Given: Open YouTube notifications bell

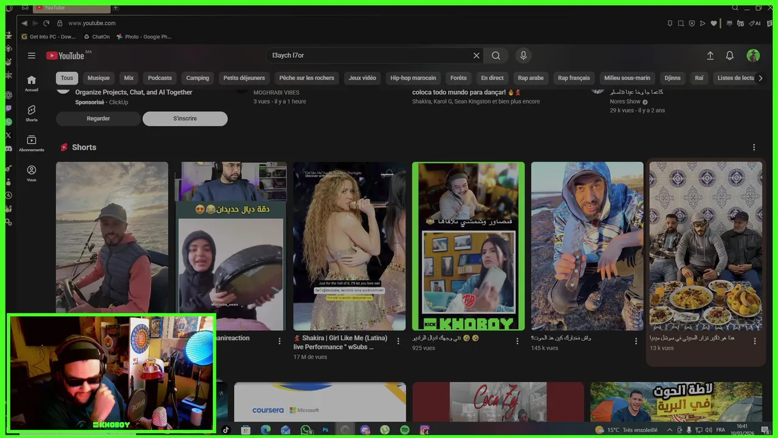Looking at the screenshot, I should click(730, 55).
